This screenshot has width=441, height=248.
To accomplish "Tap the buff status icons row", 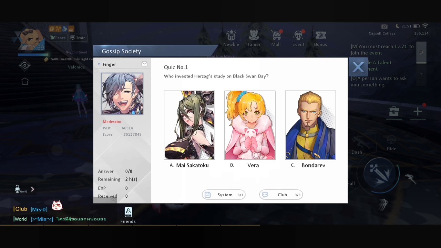I will pos(61,29).
